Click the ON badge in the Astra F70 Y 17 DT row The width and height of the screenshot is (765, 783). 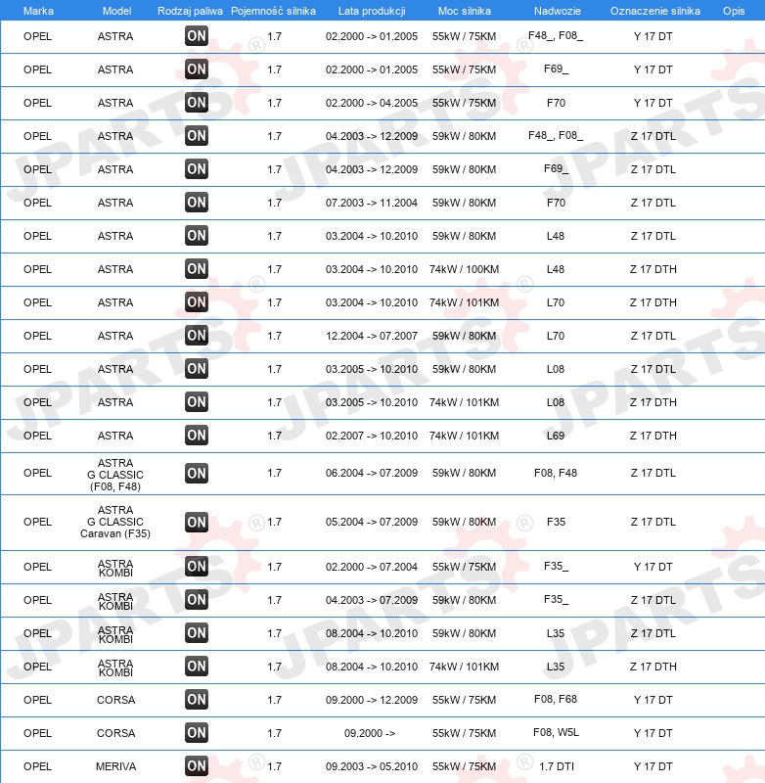196,103
